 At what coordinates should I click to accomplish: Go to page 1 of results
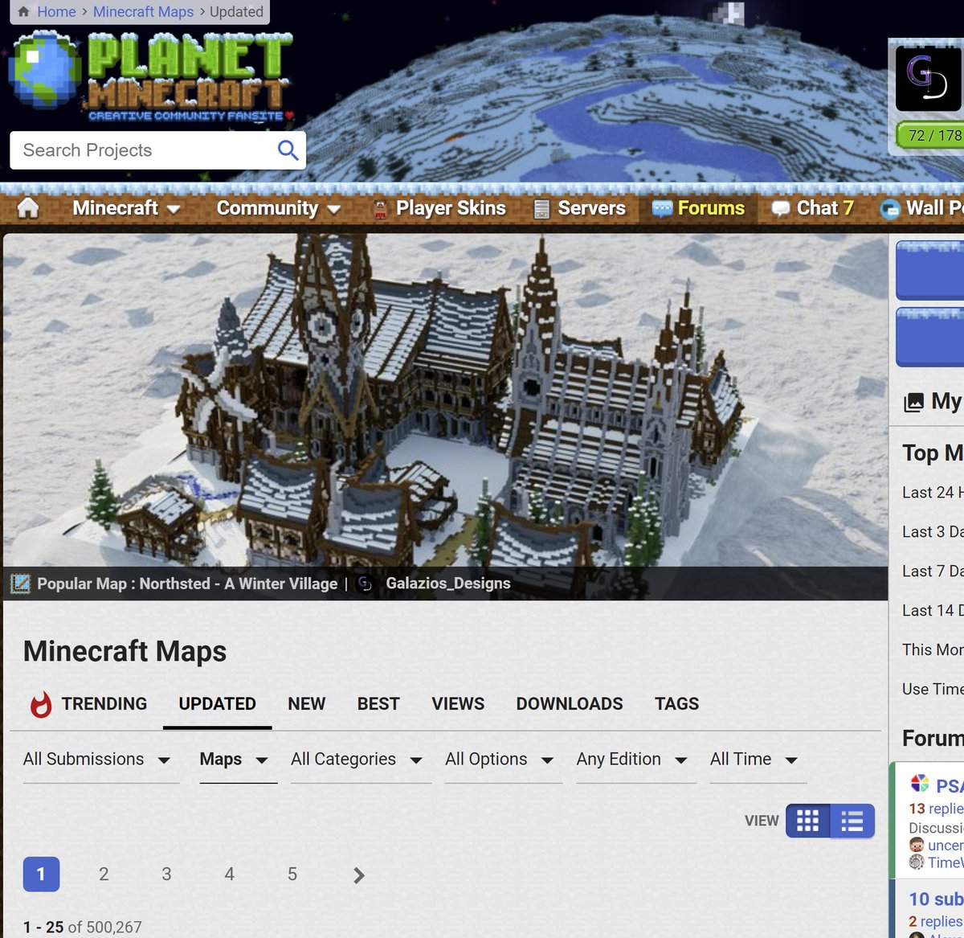(x=41, y=874)
